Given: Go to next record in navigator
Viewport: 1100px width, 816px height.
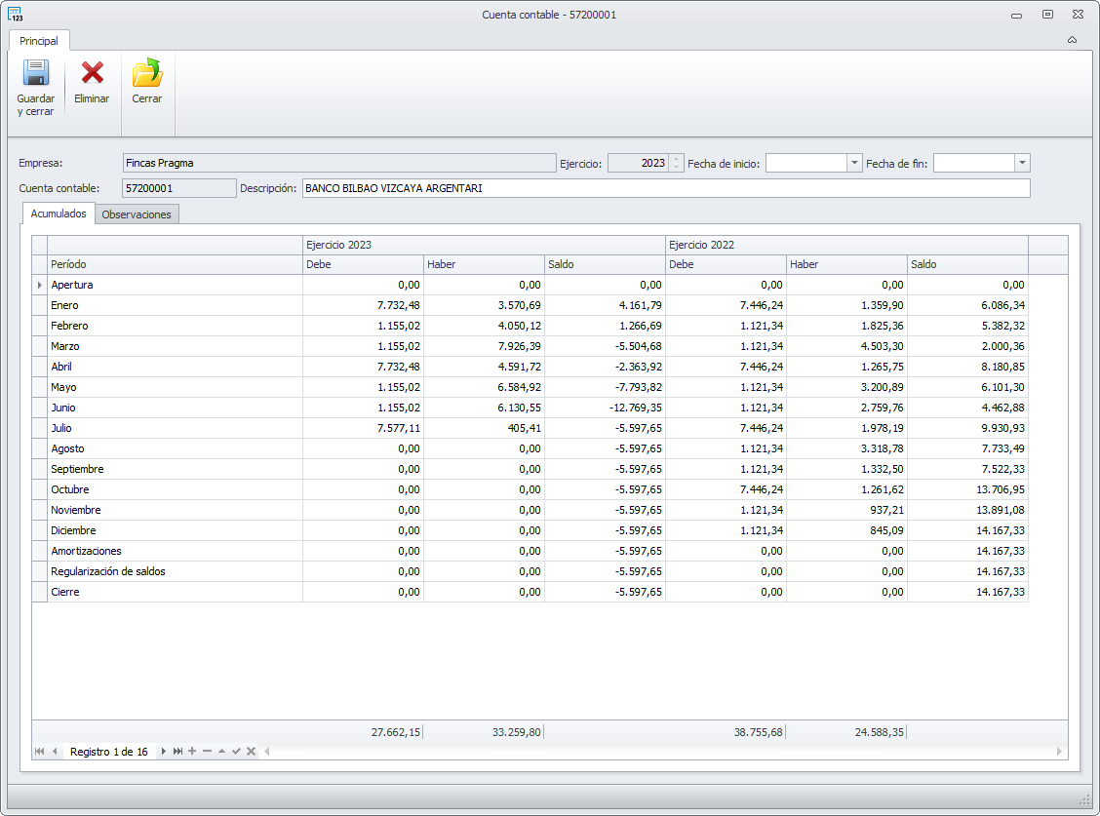Looking at the screenshot, I should [x=164, y=752].
